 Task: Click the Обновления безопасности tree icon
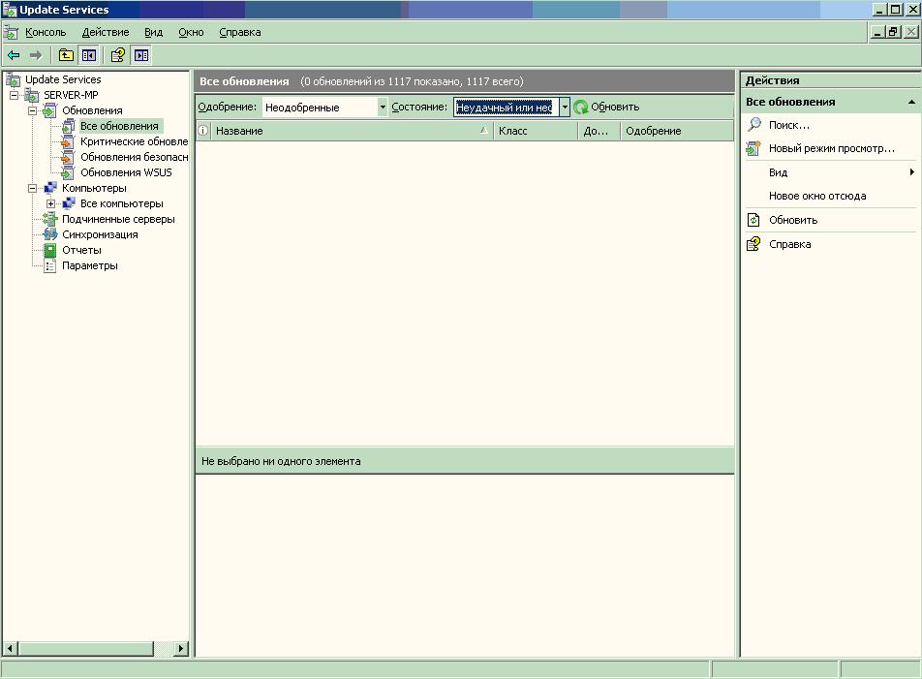tap(68, 157)
